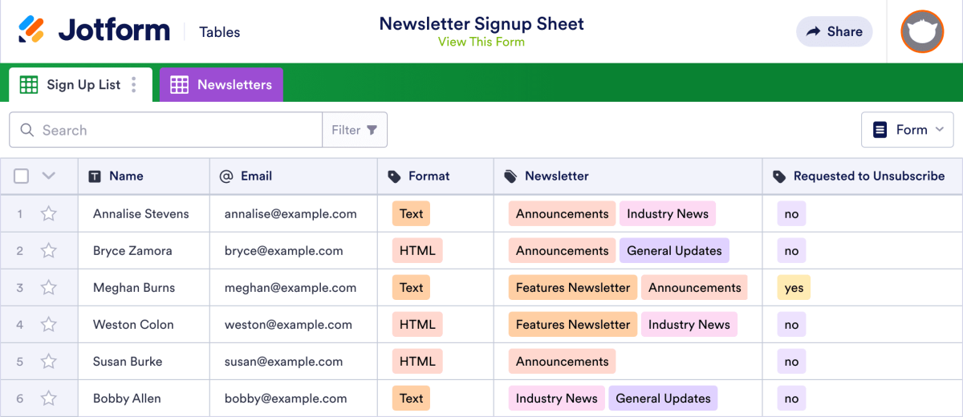Open Sign Up List tab options dots
The image size is (963, 417).
(134, 84)
